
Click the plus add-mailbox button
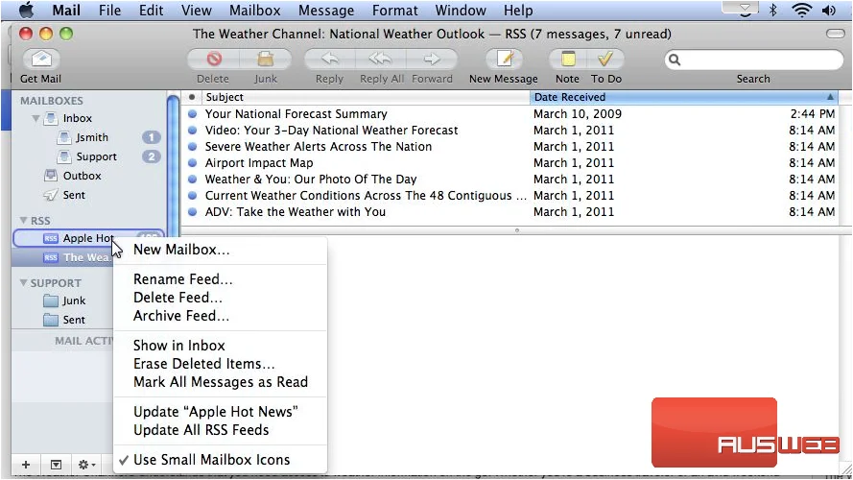click(x=26, y=465)
